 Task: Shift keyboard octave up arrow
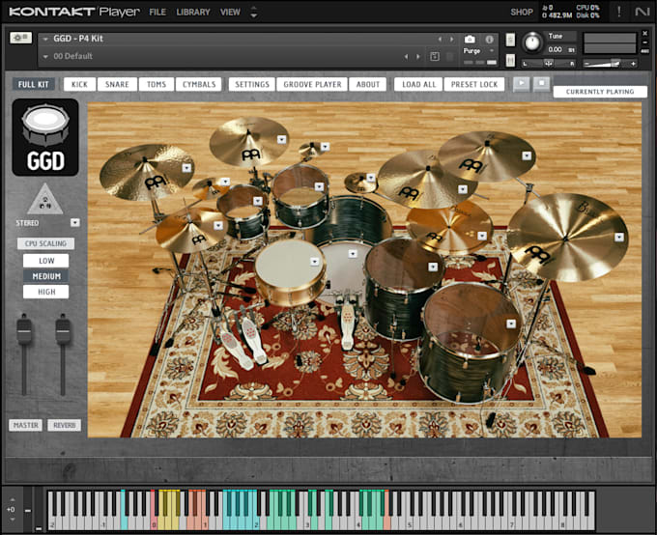tap(13, 500)
